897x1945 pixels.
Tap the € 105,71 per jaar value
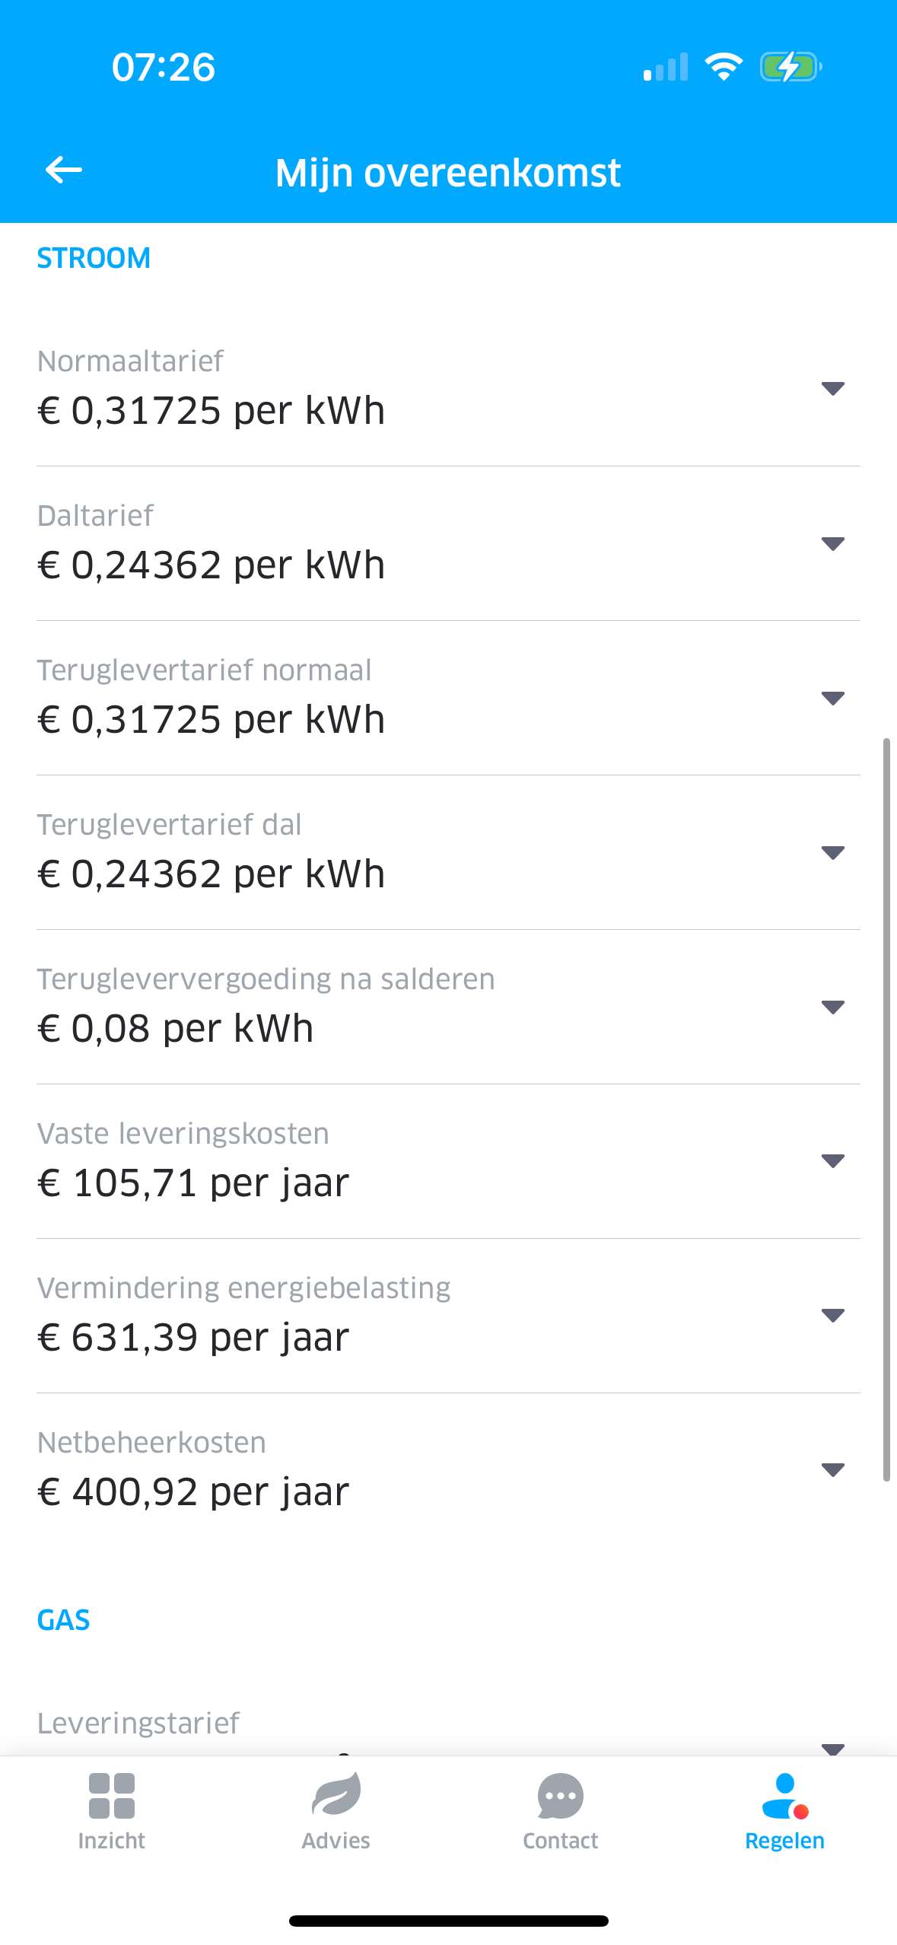193,1183
